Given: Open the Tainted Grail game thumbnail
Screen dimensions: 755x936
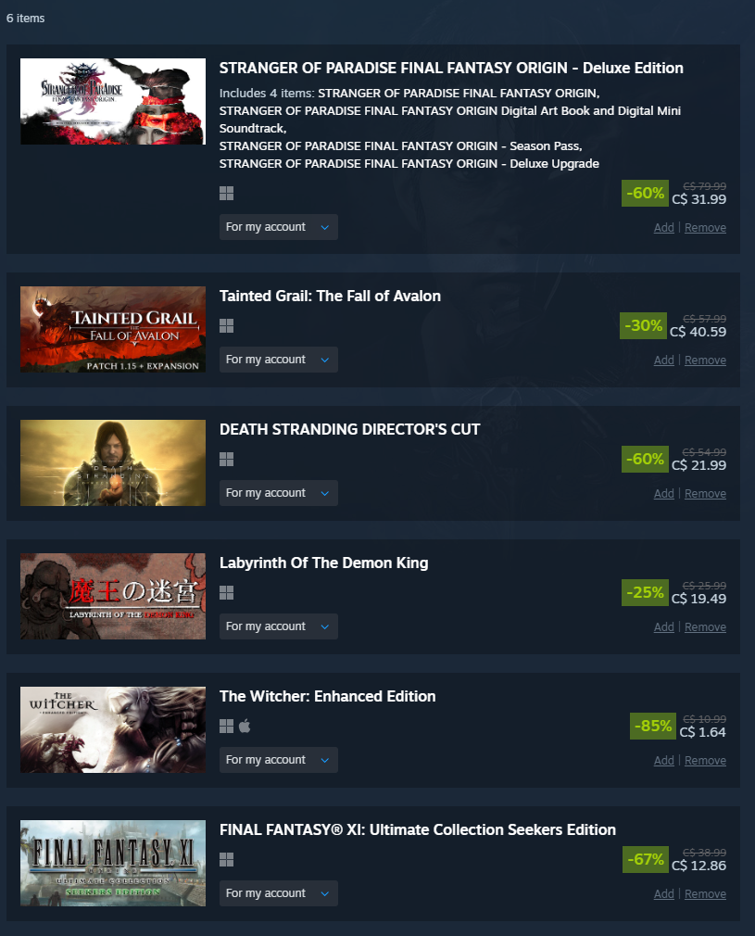Looking at the screenshot, I should point(113,330).
